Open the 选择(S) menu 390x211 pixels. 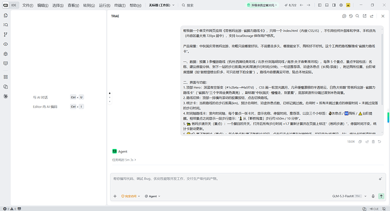[58, 5]
